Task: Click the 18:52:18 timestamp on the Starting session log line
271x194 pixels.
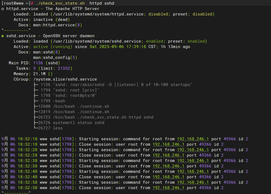Action: pos(28,139)
